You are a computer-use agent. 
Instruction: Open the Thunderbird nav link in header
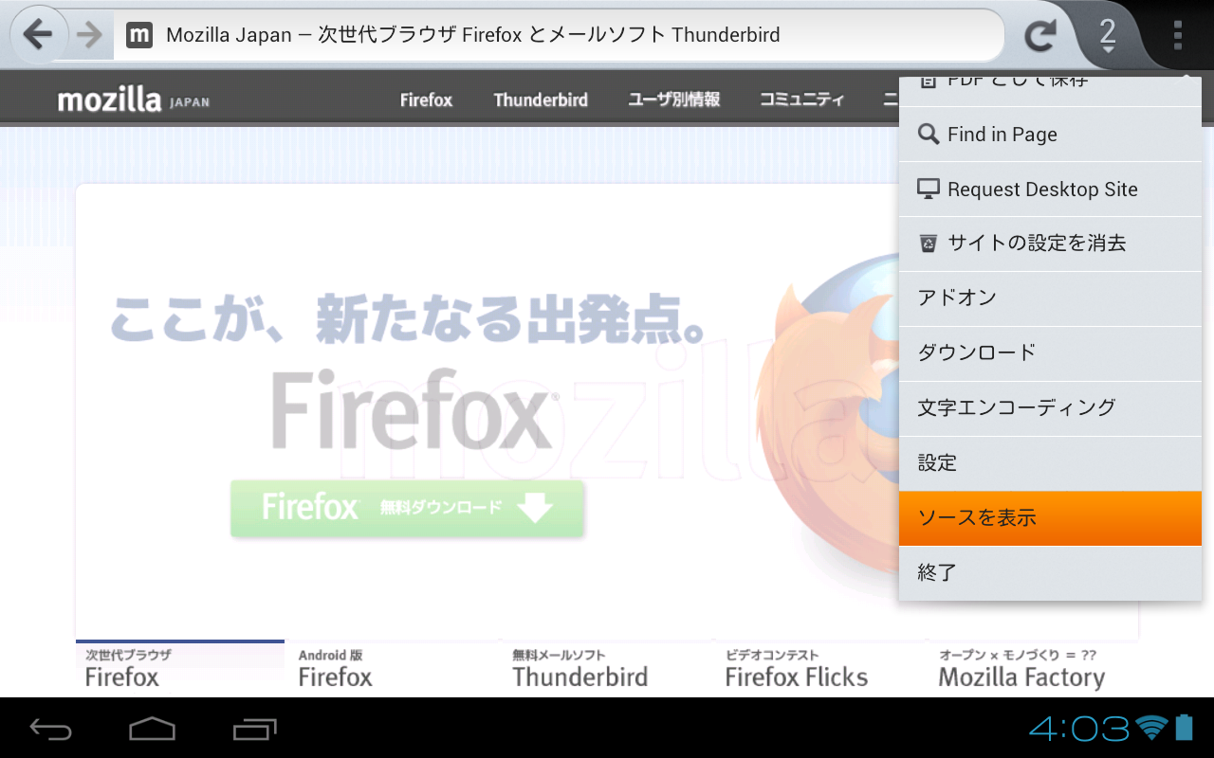[x=541, y=99]
